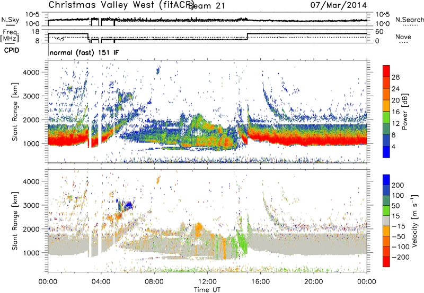Screen dimensions: 424x293
Task: Click the '04:00' time axis tick label
Action: (x=101, y=282)
